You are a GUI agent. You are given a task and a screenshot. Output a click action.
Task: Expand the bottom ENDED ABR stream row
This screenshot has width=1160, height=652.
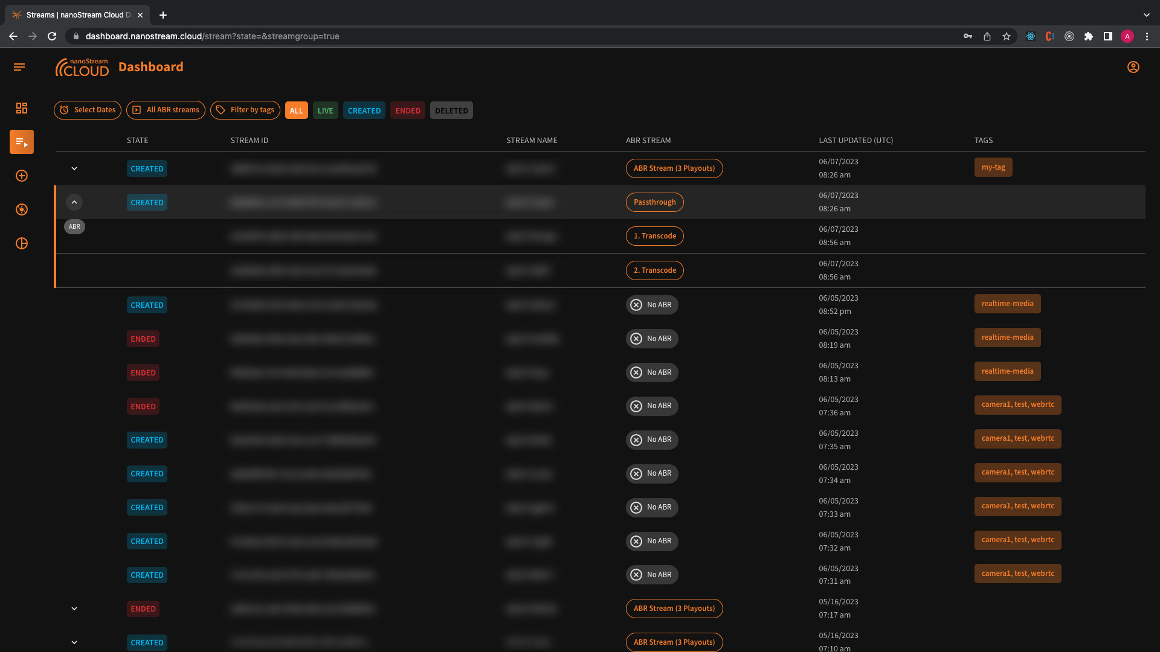[75, 608]
